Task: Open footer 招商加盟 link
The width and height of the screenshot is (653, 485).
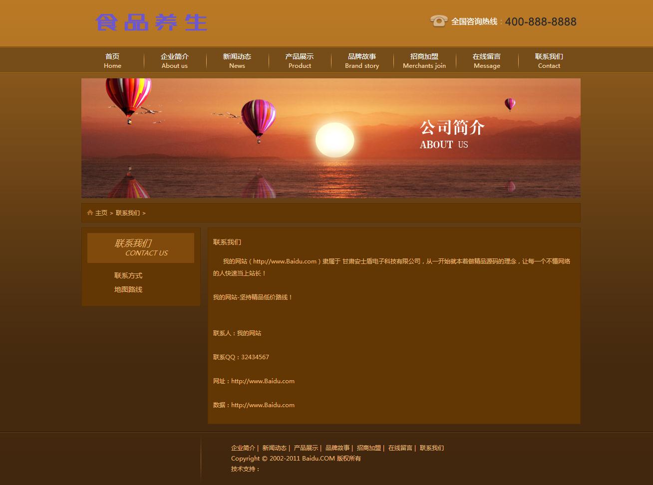Action: (x=369, y=448)
